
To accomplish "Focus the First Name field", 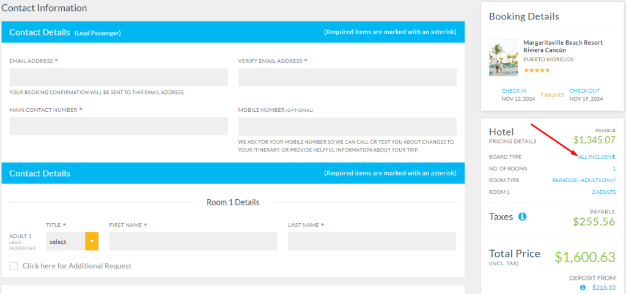I will pyautogui.click(x=193, y=241).
